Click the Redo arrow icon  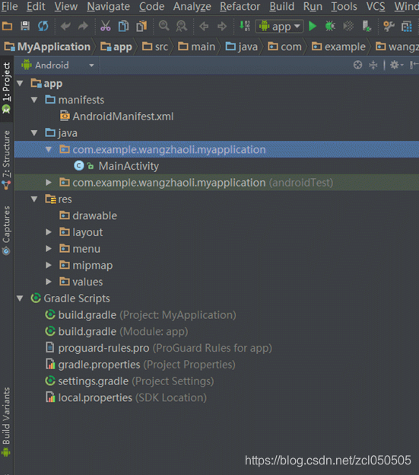[x=83, y=27]
